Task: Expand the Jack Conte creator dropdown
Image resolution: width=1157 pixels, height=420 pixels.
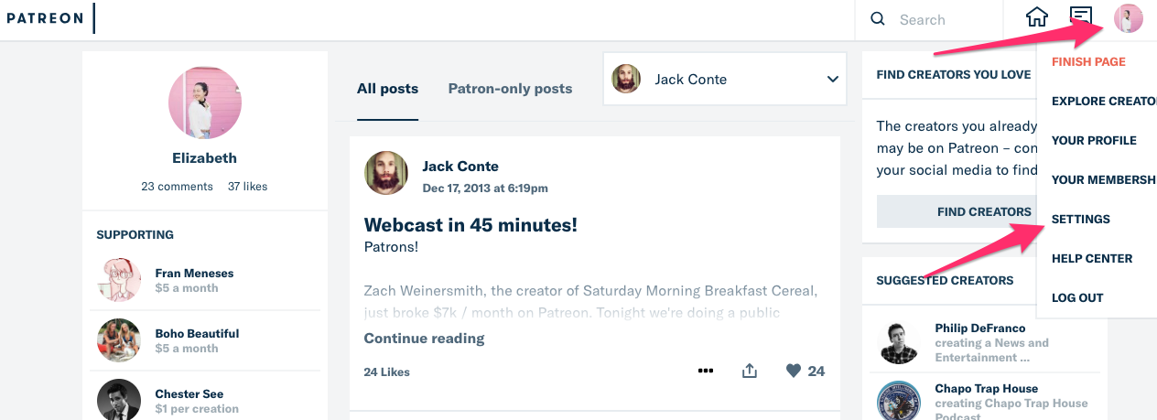Action: 832,80
